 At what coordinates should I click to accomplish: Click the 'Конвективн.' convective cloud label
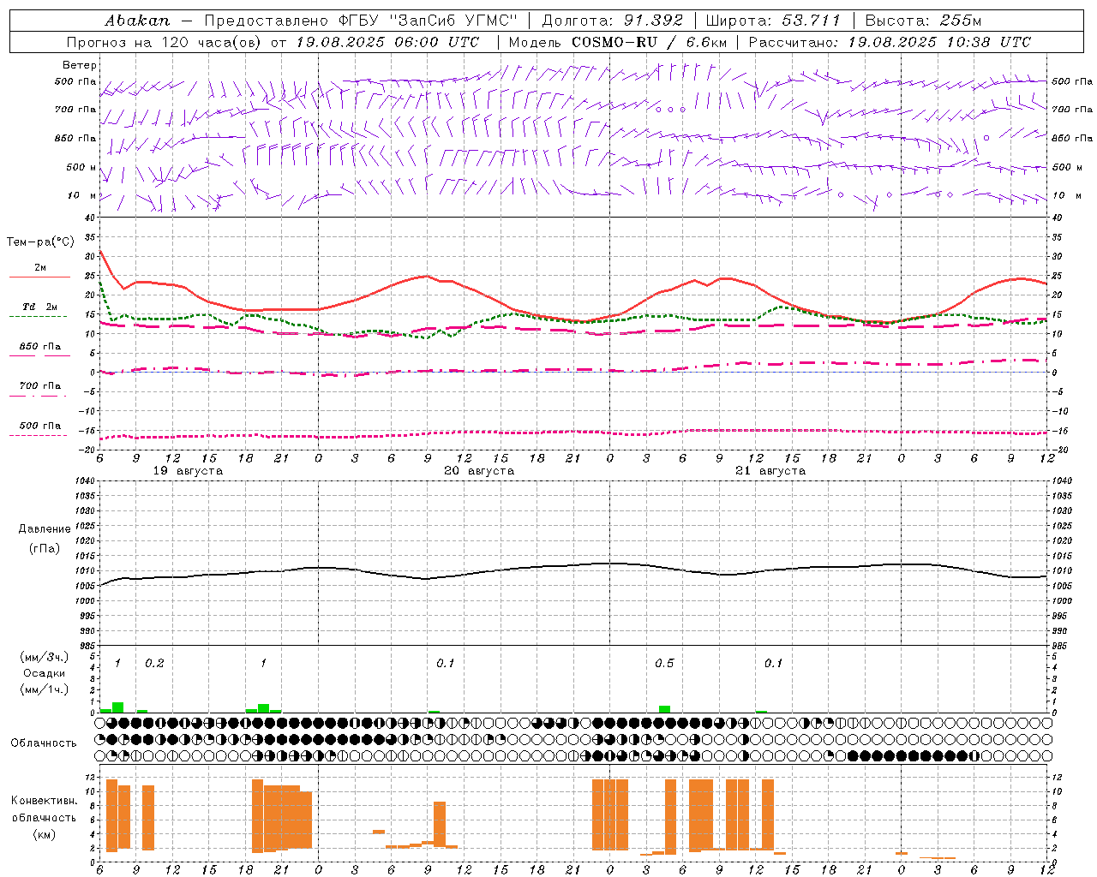point(44,801)
